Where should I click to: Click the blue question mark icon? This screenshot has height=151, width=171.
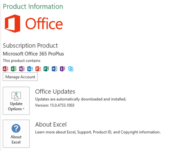coord(16,128)
